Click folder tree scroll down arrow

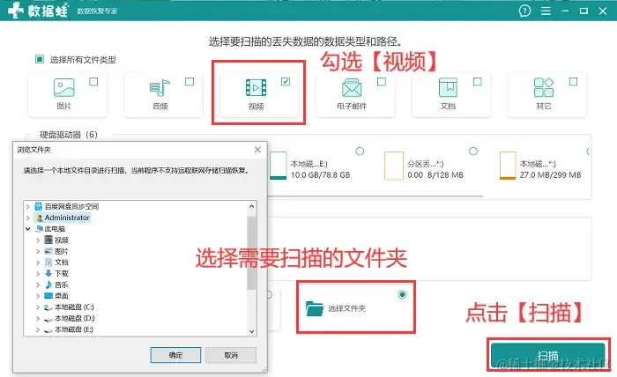tap(252, 331)
